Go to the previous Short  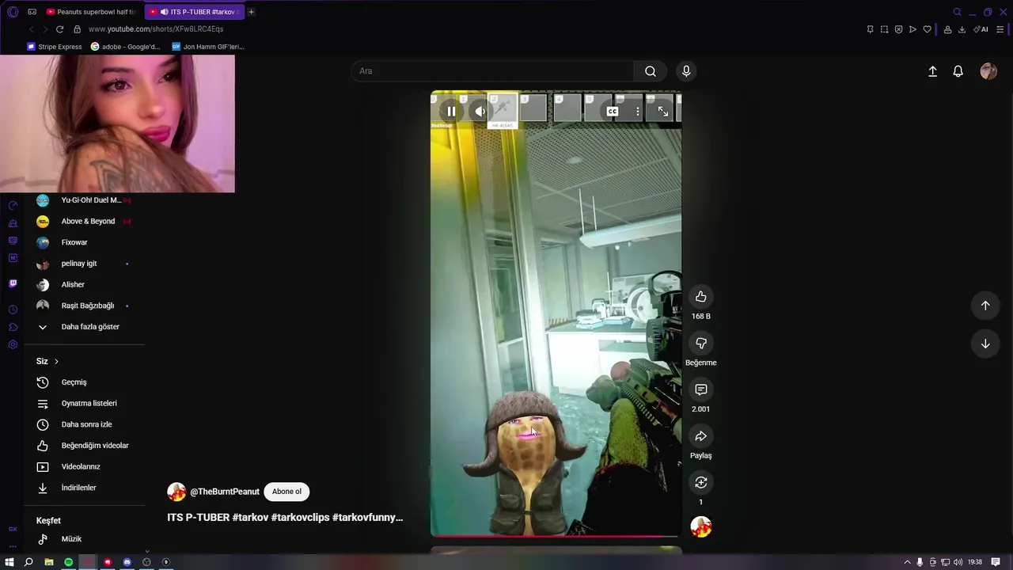click(x=985, y=306)
